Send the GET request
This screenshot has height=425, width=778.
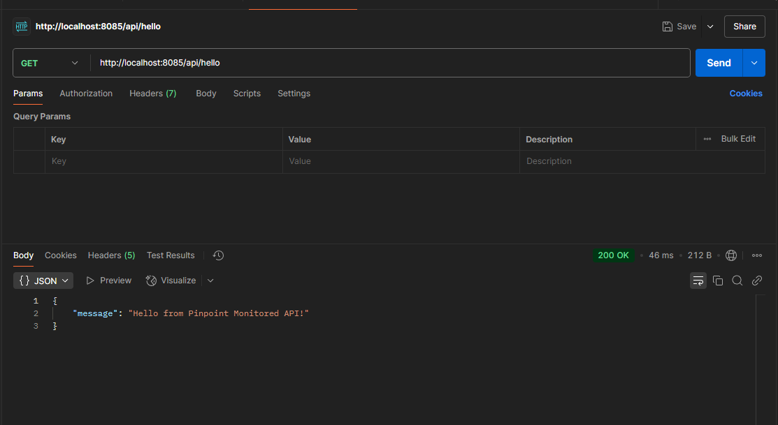click(719, 63)
